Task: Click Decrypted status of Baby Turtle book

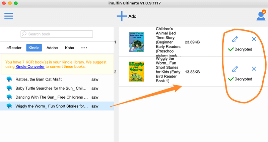Action: pos(243,49)
